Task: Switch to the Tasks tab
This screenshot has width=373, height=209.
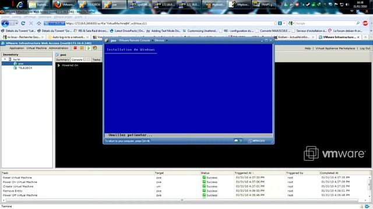Action: 96,60
